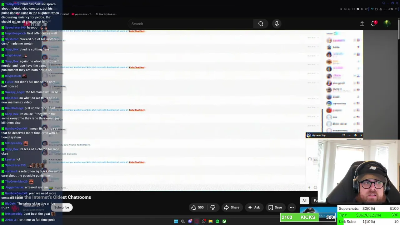Click the blue megaphone toolbar icon

[372, 9]
